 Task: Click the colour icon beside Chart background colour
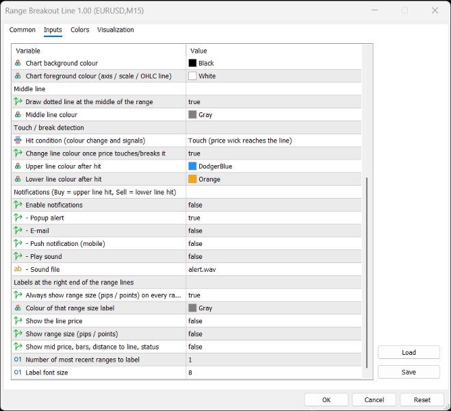tap(18, 63)
